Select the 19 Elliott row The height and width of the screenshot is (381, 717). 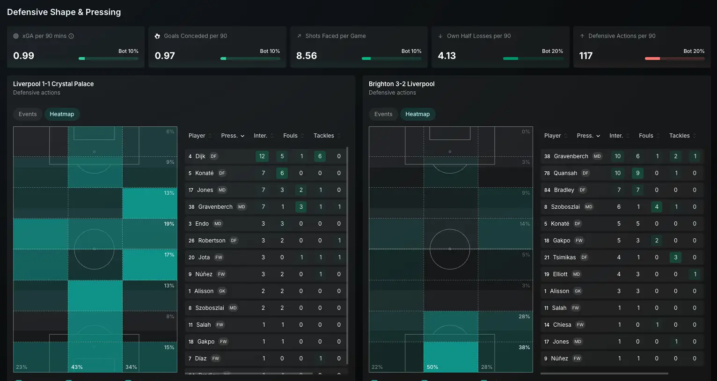tap(622, 274)
